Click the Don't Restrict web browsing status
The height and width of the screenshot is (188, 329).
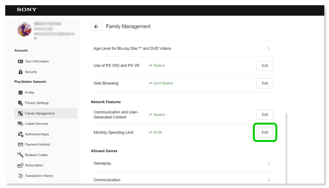pyautogui.click(x=163, y=83)
